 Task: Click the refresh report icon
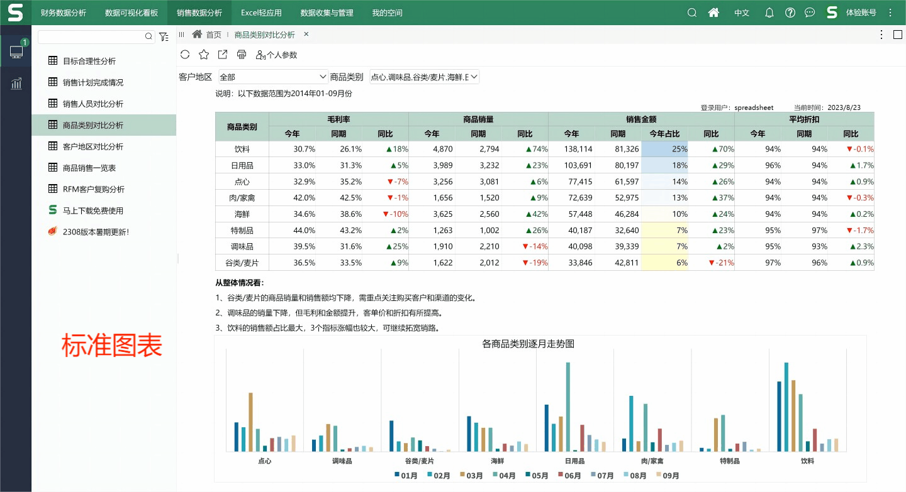[x=185, y=55]
